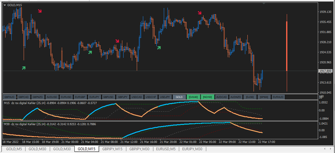
Task: Choose the AUDNZD symbol button
Action: point(236,97)
